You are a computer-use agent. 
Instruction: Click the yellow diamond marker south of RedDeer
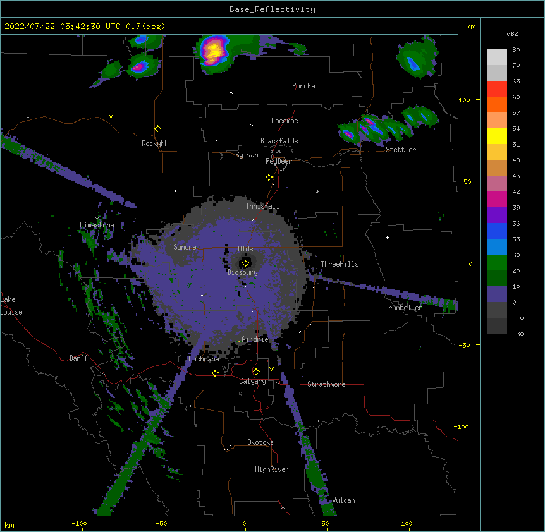(269, 178)
